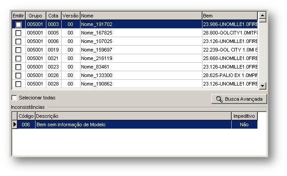The height and width of the screenshot is (176, 287).
Task: Check the Emitir box for Nome_216119
Action: click(x=18, y=59)
